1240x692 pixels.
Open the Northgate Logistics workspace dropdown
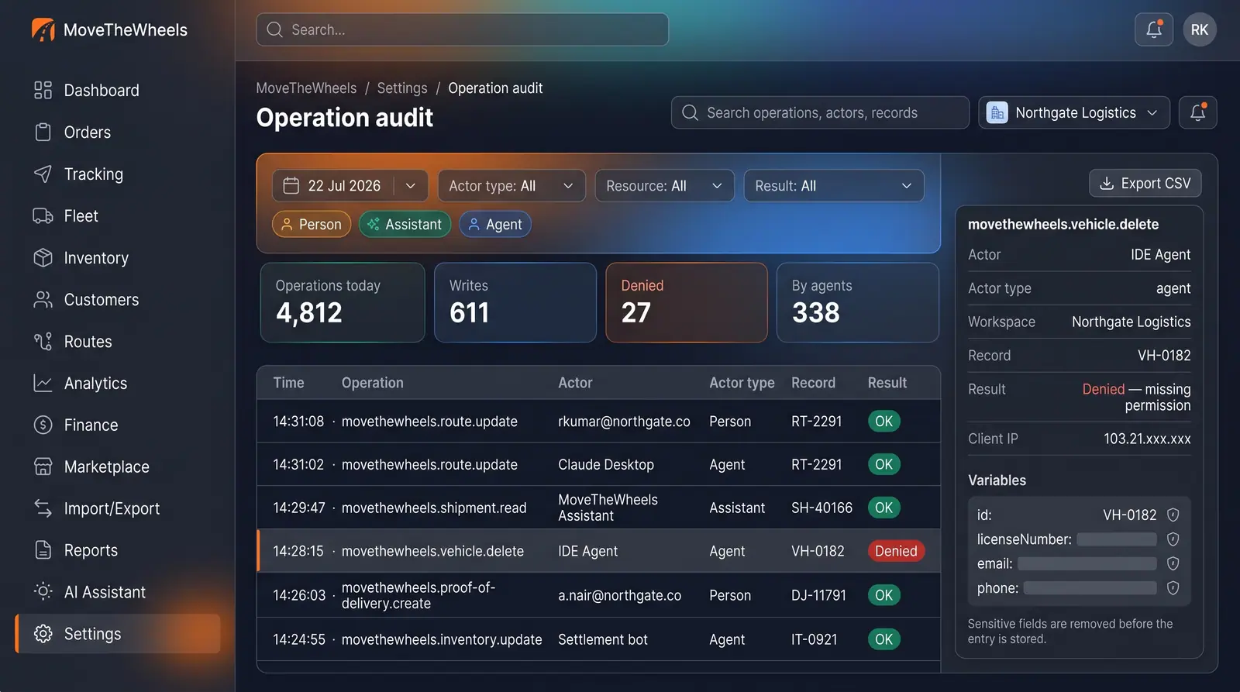point(1074,112)
